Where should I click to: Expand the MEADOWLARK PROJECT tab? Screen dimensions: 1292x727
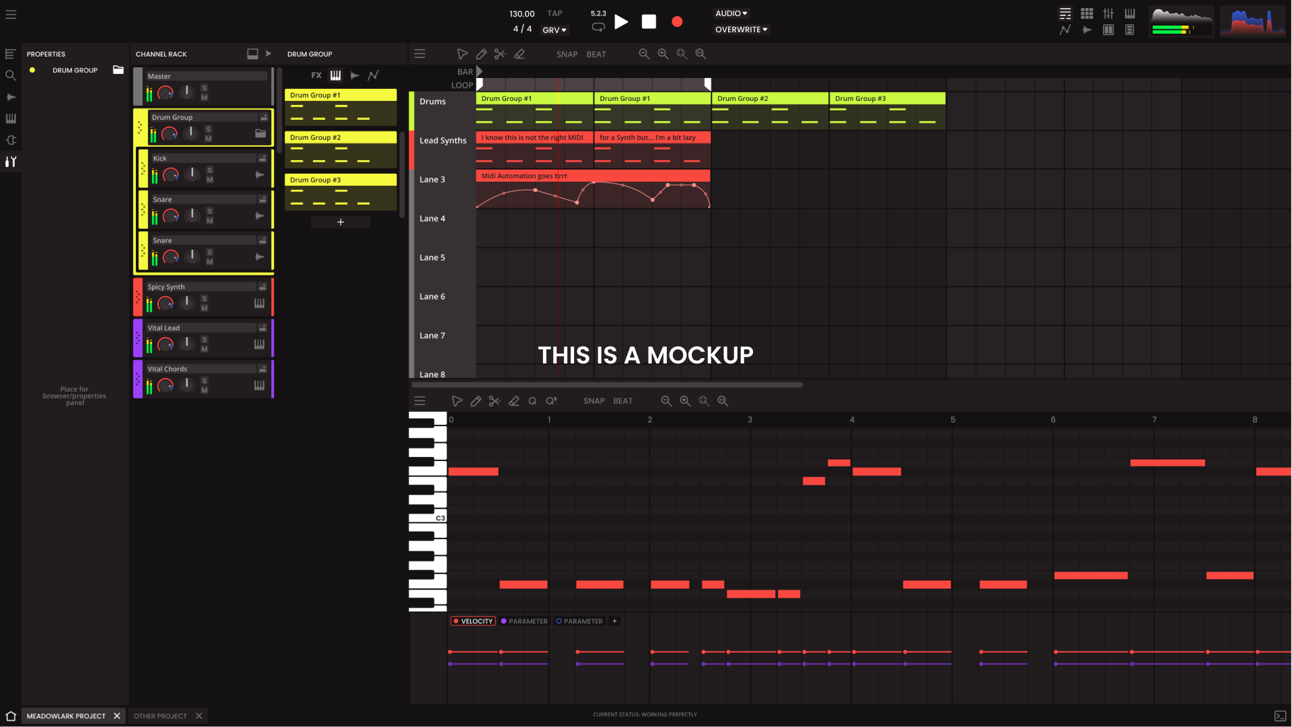66,716
